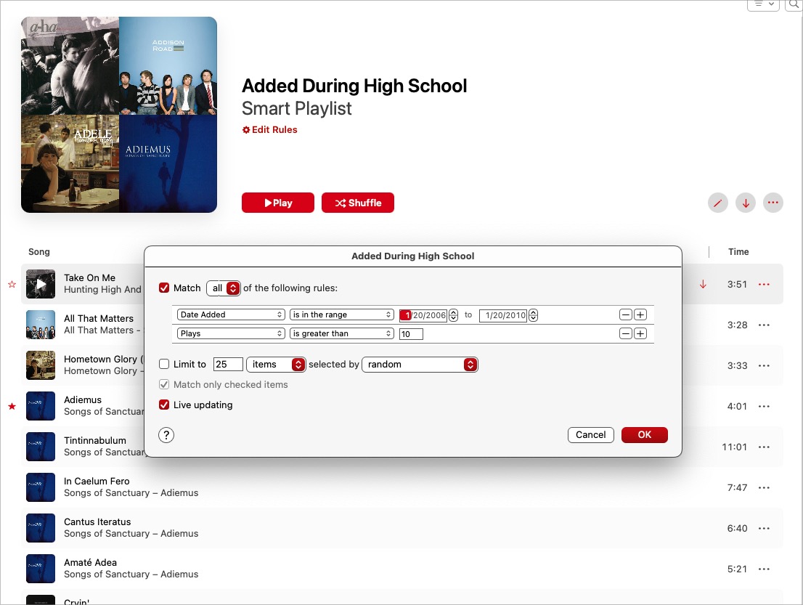Open the all/any match dropdown

[x=224, y=288]
